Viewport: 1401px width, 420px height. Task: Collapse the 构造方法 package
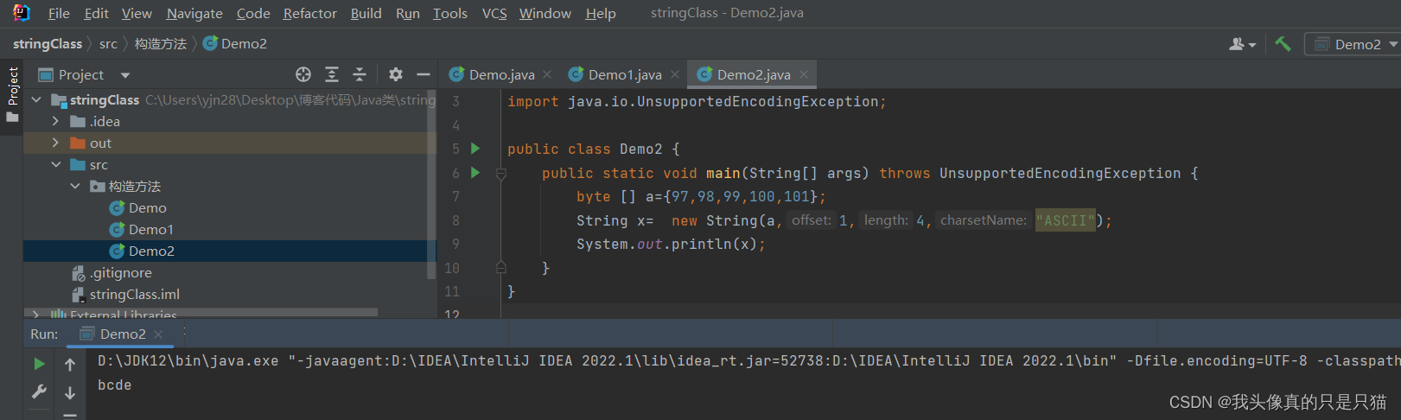point(75,186)
